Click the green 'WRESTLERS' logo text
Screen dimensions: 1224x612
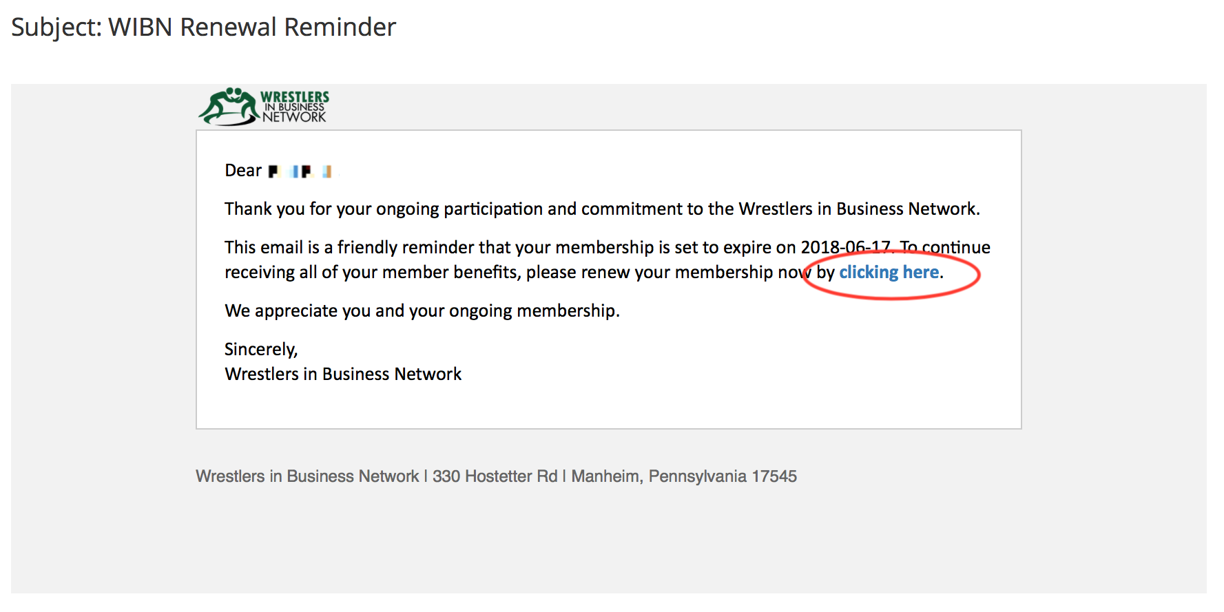coord(295,96)
